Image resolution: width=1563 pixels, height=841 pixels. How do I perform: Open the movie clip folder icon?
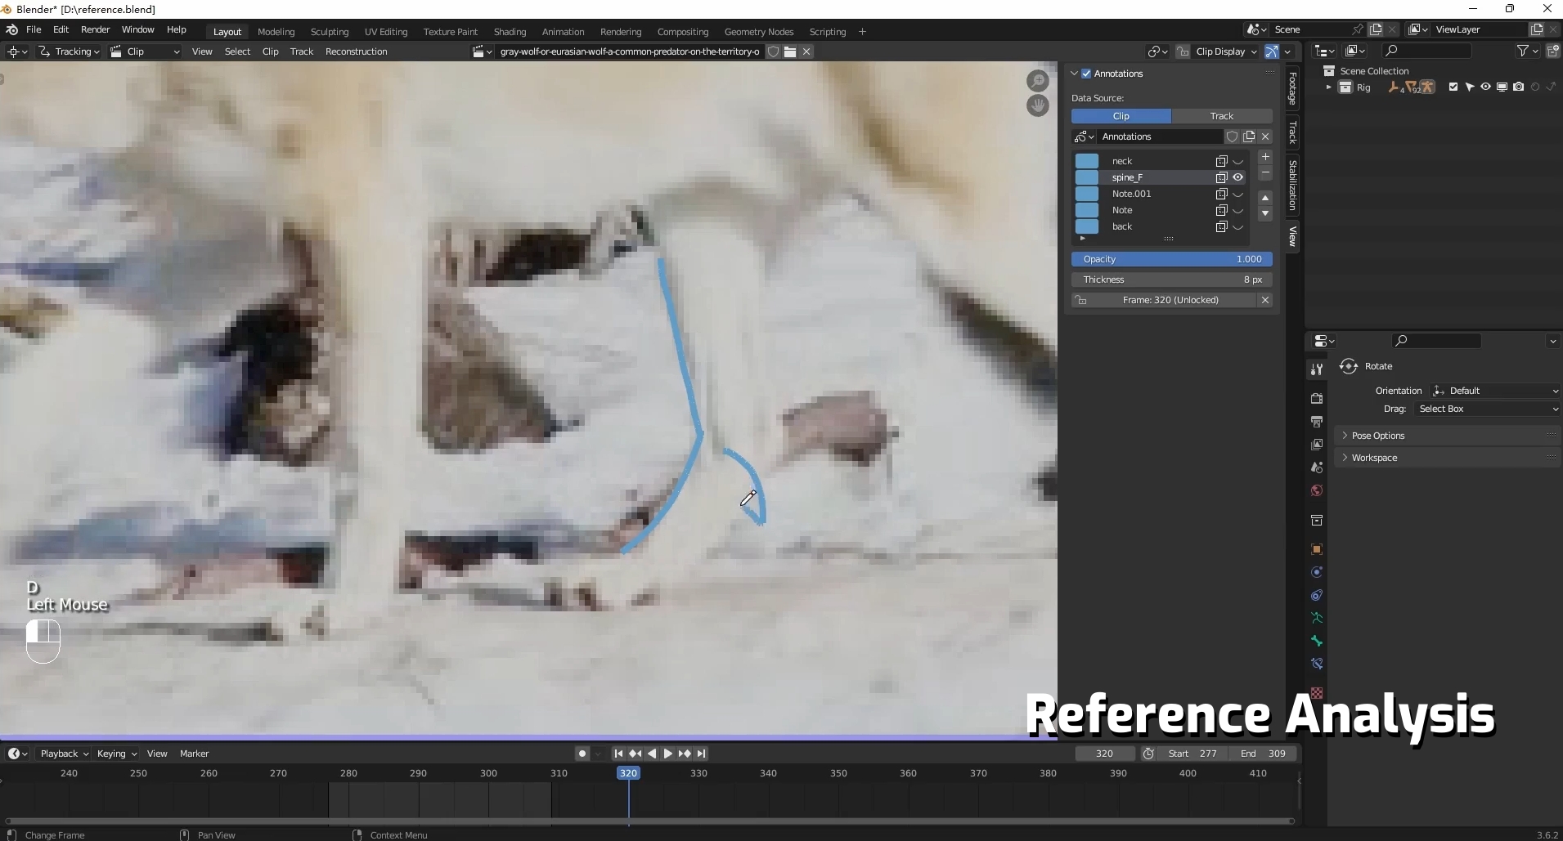(789, 51)
